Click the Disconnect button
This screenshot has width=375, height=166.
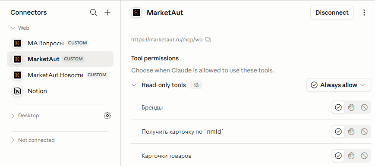(x=332, y=13)
